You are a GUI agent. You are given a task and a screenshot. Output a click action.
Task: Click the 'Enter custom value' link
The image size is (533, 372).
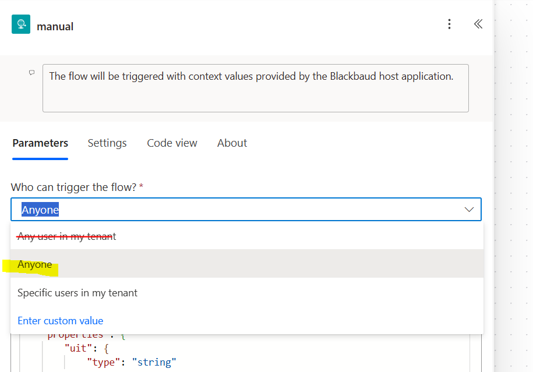click(x=61, y=321)
